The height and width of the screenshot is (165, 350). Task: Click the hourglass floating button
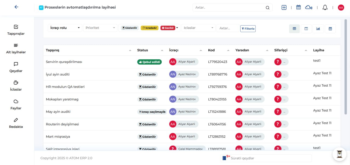pos(339,154)
